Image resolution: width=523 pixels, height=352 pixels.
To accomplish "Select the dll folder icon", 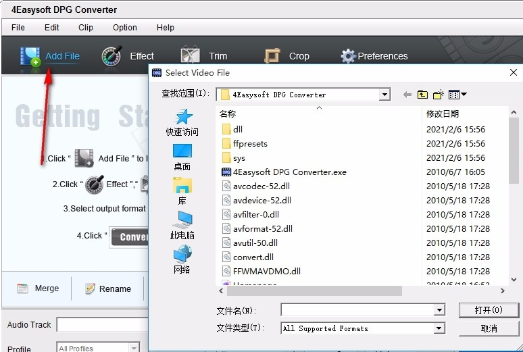I will point(226,130).
